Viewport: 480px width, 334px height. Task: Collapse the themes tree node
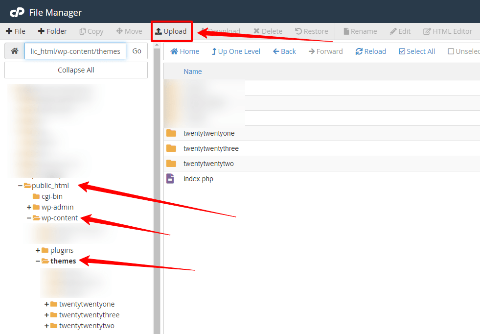(x=38, y=262)
